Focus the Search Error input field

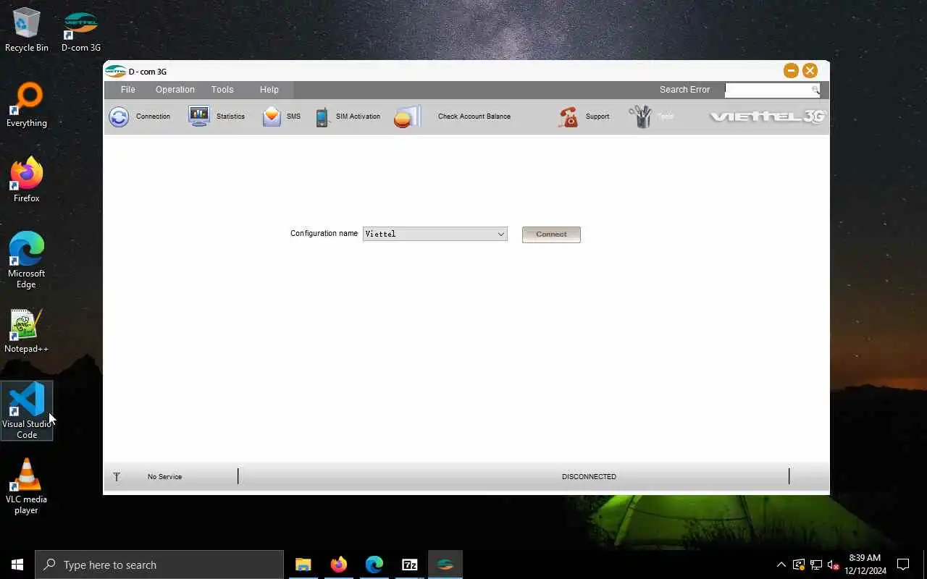pyautogui.click(x=768, y=90)
